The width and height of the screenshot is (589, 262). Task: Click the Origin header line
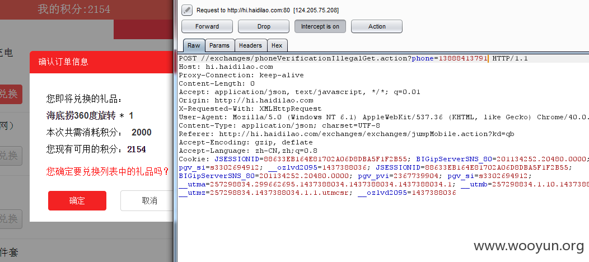pyautogui.click(x=246, y=100)
